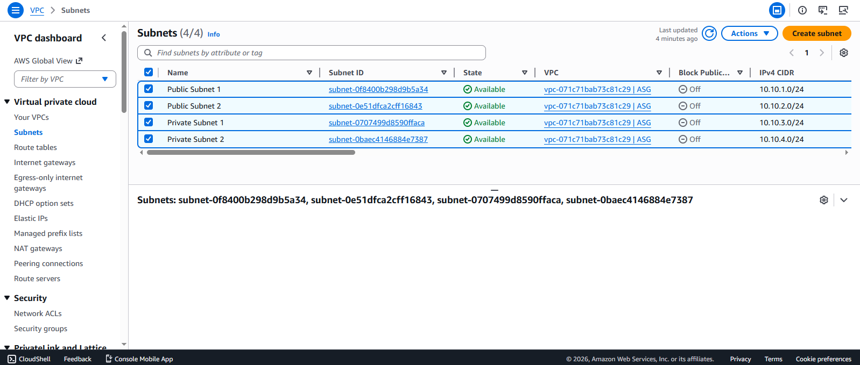
Task: Open NAT gateways in sidebar
Action: pyautogui.click(x=38, y=248)
